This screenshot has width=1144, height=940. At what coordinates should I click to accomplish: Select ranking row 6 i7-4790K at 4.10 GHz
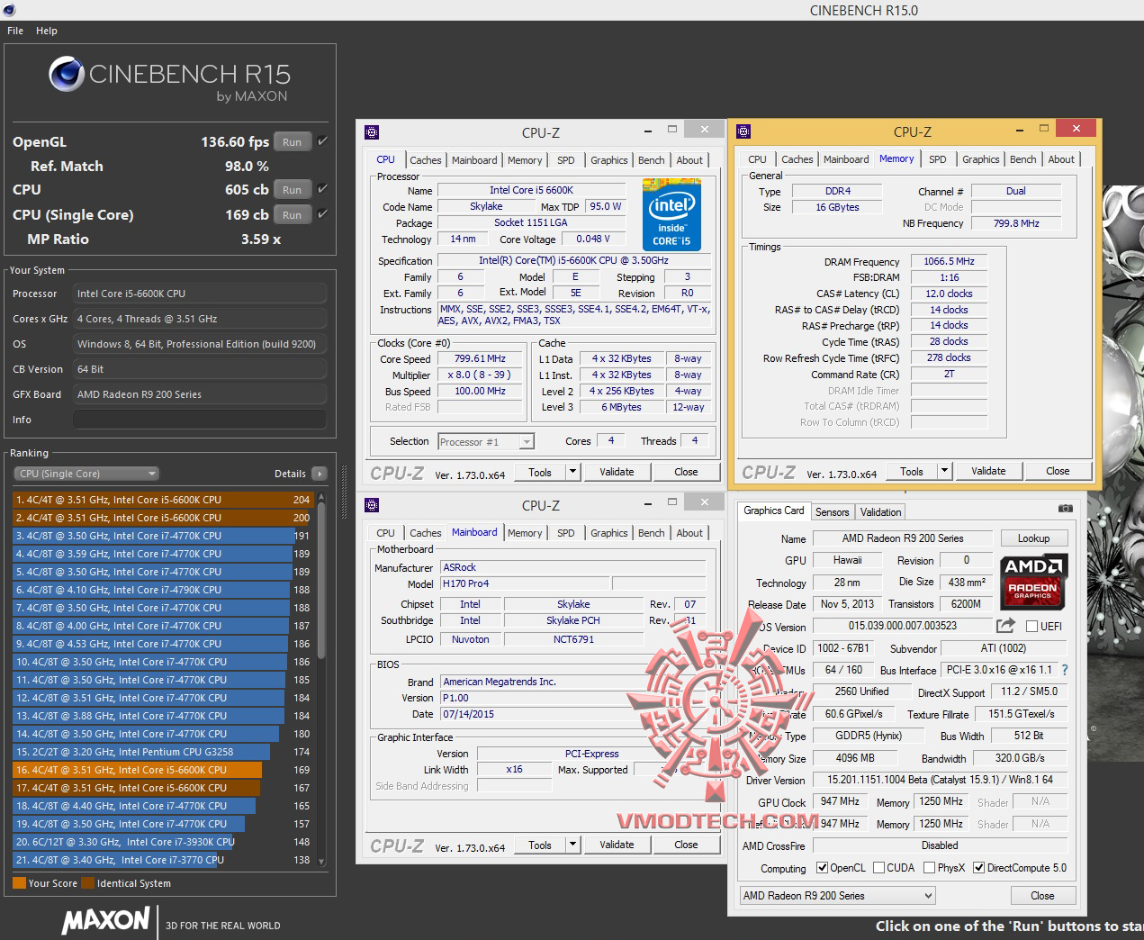163,589
